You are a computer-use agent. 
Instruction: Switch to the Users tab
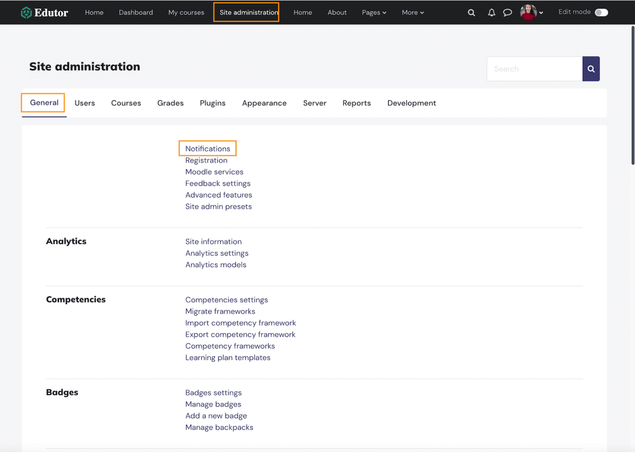[84, 103]
